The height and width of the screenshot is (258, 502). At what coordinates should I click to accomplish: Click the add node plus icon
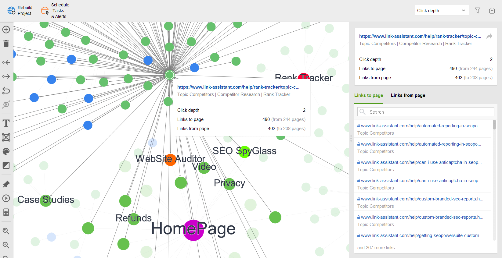6,30
